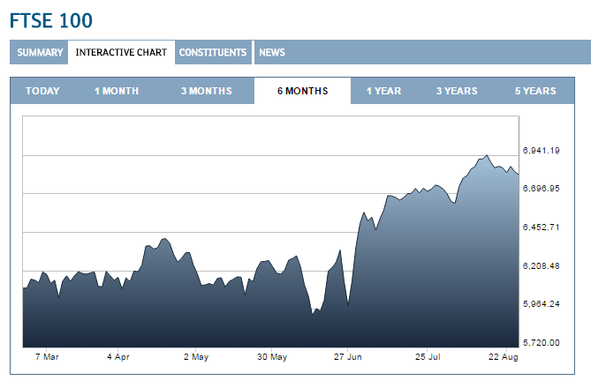The width and height of the screenshot is (591, 388).
Task: Select the Interactive Chart tab
Action: pos(121,52)
